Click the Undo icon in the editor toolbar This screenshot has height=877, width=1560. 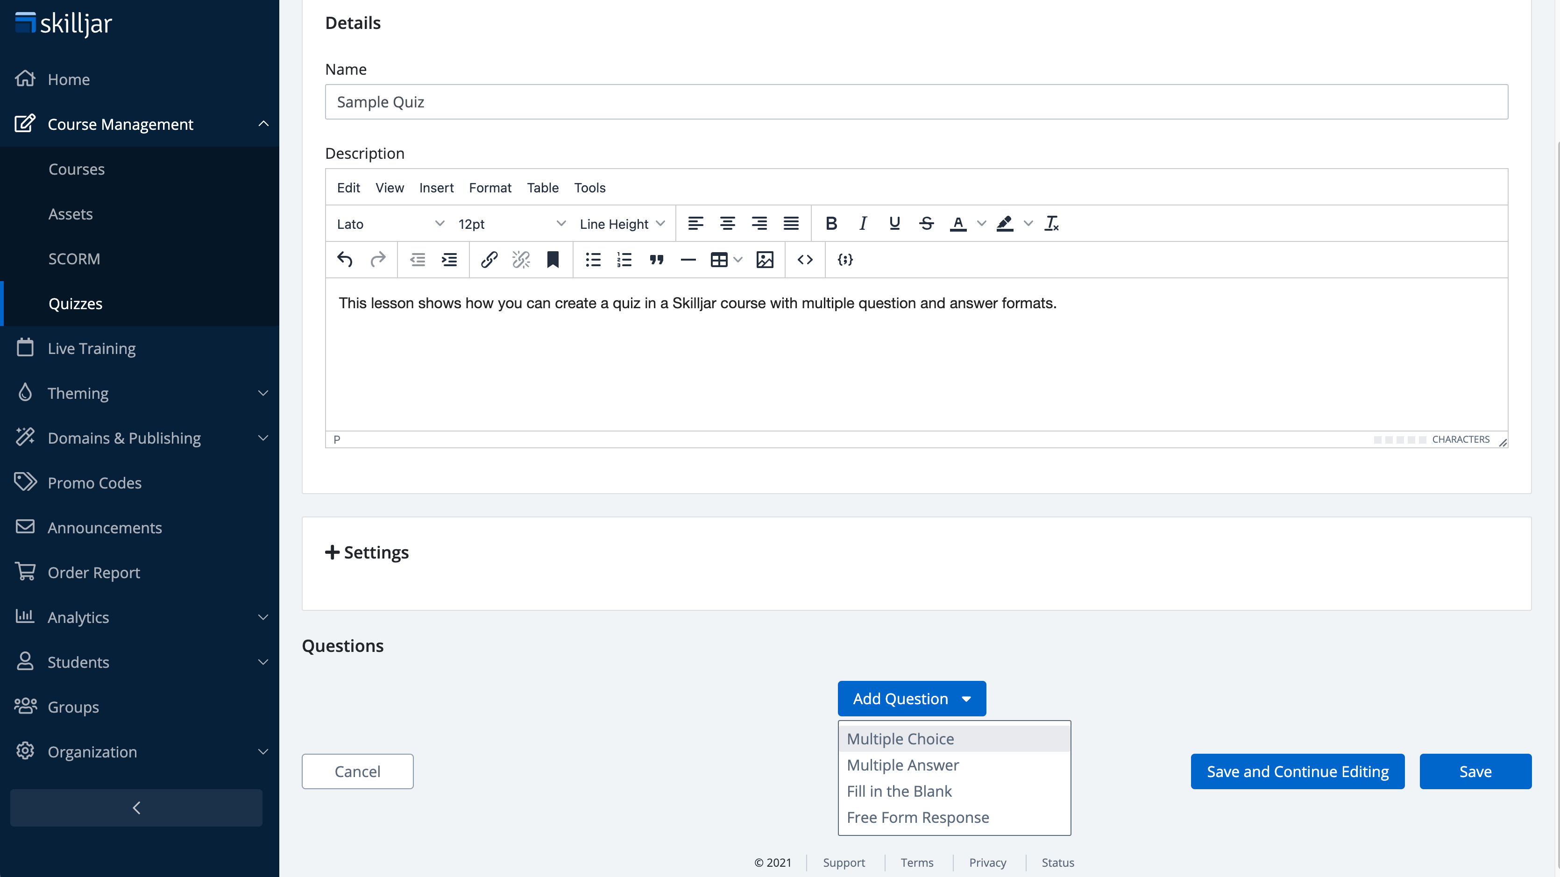[345, 260]
